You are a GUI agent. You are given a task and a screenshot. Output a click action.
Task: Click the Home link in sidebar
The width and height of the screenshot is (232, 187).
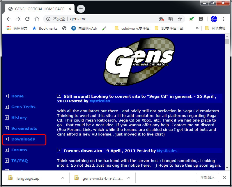[17, 96]
